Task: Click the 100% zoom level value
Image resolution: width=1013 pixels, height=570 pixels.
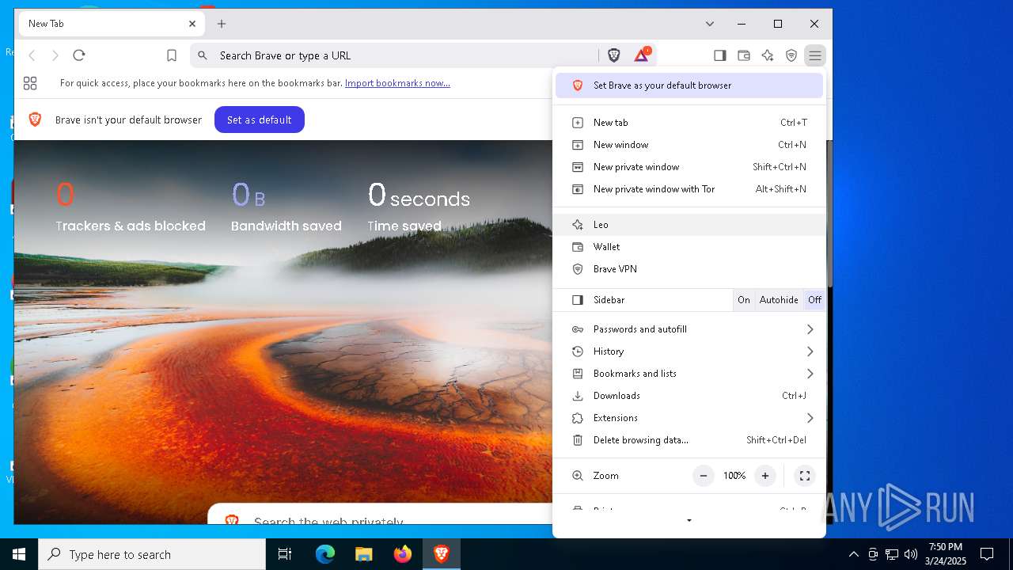Action: [x=734, y=476]
